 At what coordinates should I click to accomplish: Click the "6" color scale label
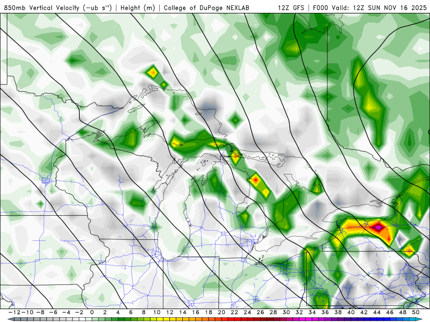pyautogui.click(x=131, y=312)
